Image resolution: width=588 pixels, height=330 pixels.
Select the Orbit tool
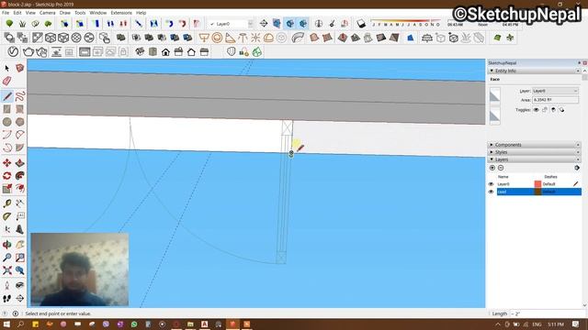pyautogui.click(x=6, y=245)
